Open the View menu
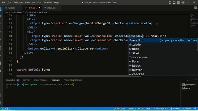 tap(27, 2)
